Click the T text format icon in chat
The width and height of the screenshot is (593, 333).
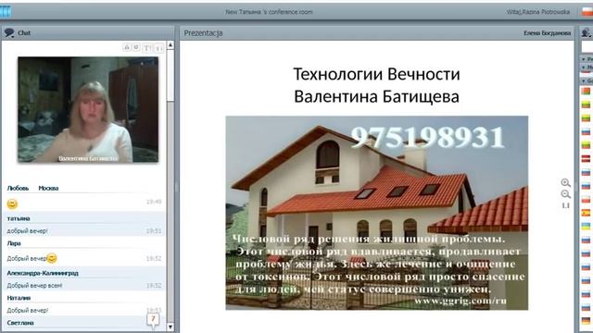click(x=146, y=48)
